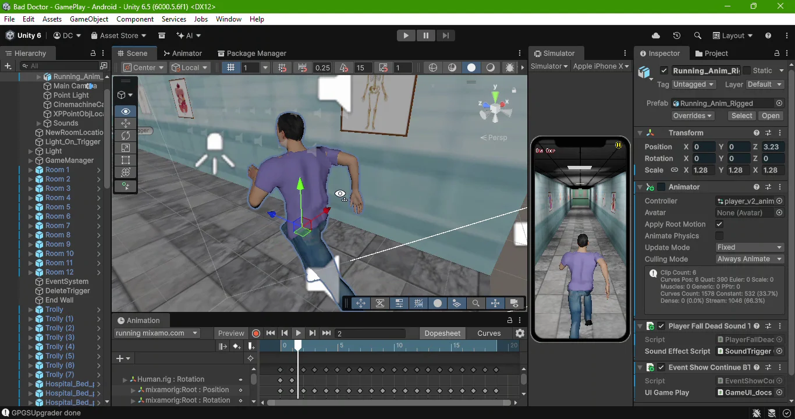Toggle the grid visibility icon in Scene
This screenshot has height=419, width=795.
(x=230, y=68)
